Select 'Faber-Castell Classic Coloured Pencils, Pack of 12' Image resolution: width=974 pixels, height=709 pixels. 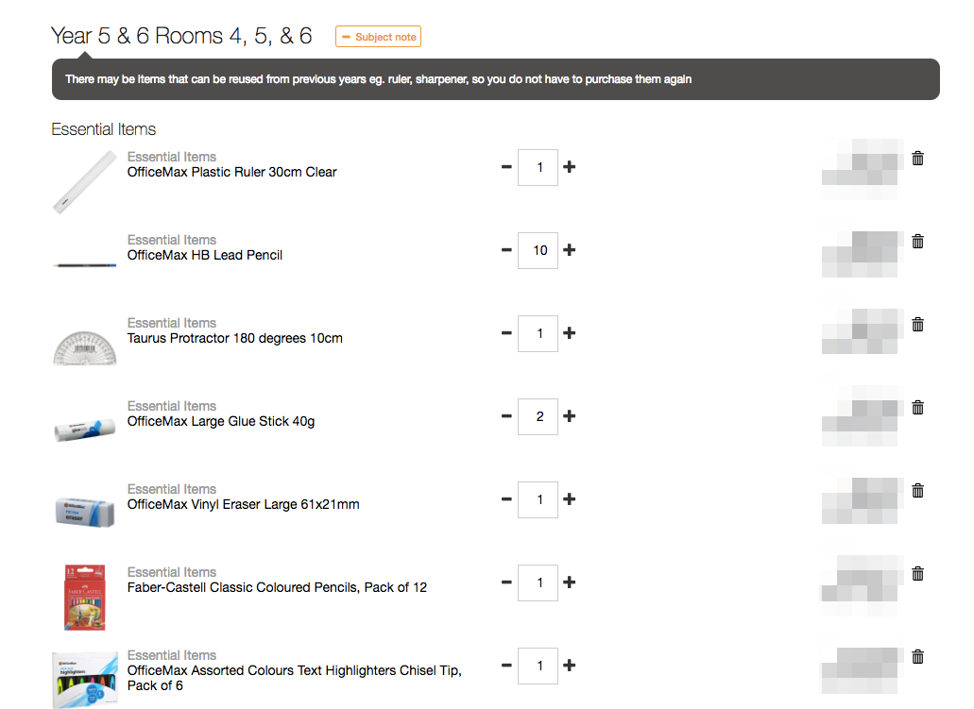pyautogui.click(x=277, y=587)
